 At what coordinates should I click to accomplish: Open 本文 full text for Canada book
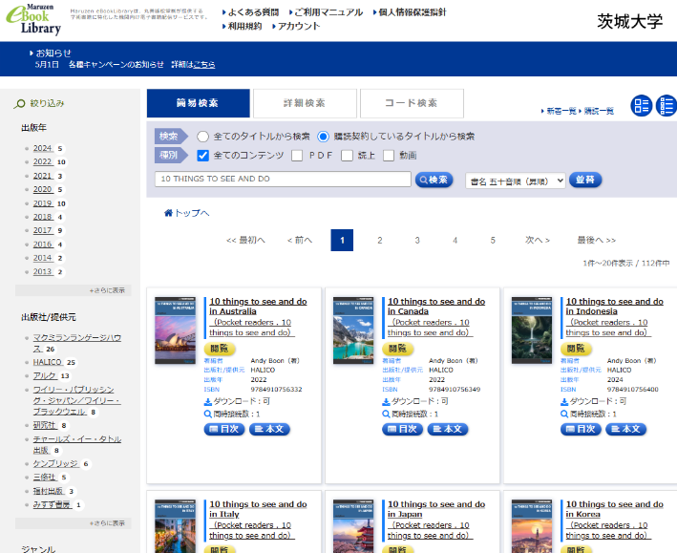[448, 429]
